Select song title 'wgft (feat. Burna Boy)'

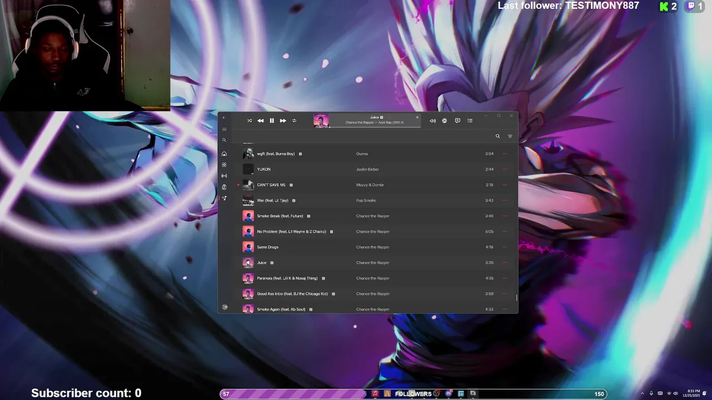point(276,154)
